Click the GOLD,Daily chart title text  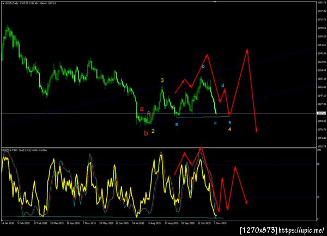pos(11,3)
